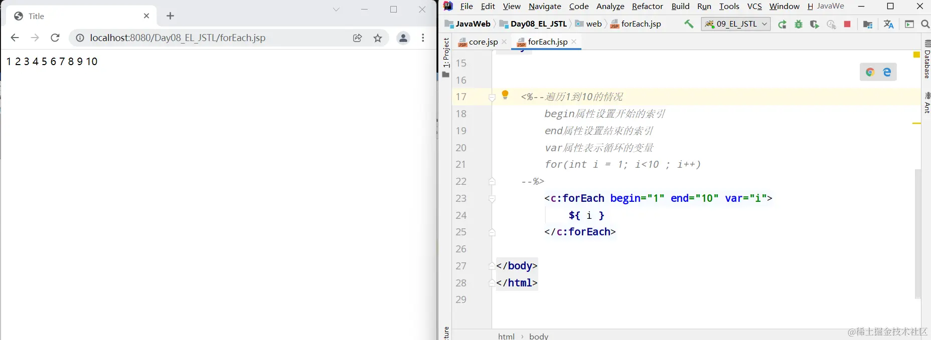Image resolution: width=931 pixels, height=340 pixels.
Task: Click Day08_EL_JSTL in the navigation breadcrumb
Action: click(533, 24)
